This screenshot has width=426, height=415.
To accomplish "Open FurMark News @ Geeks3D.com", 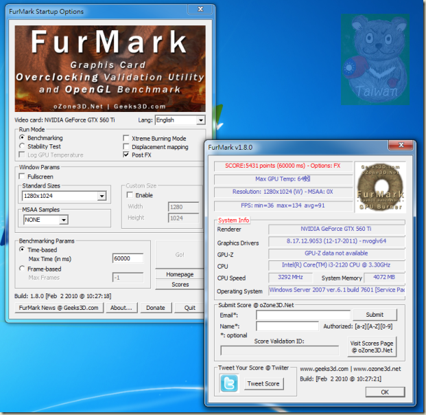I will pos(59,308).
